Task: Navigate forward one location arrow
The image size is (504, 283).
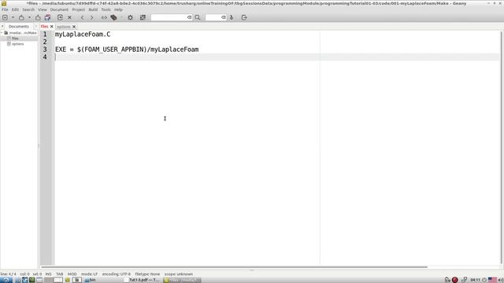Action: coord(92,17)
